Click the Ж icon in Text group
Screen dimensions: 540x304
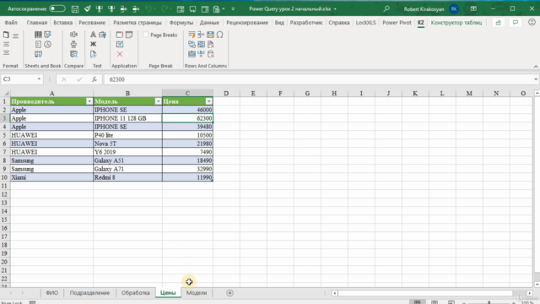(93, 44)
